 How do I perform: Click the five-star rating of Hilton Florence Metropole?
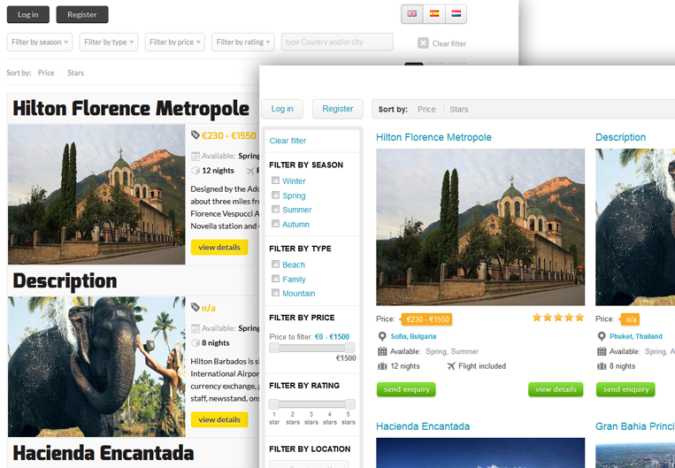coord(558,318)
